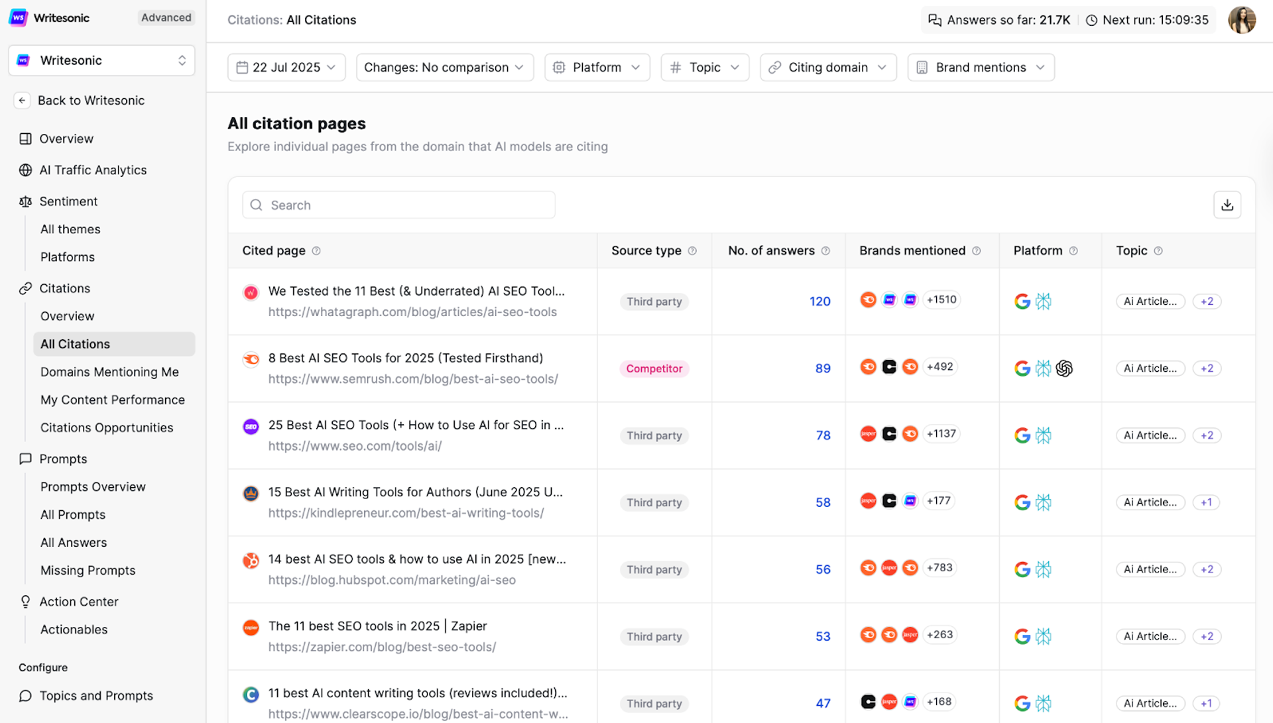Click the Ai Article topic tag in the hubspot row

point(1150,569)
